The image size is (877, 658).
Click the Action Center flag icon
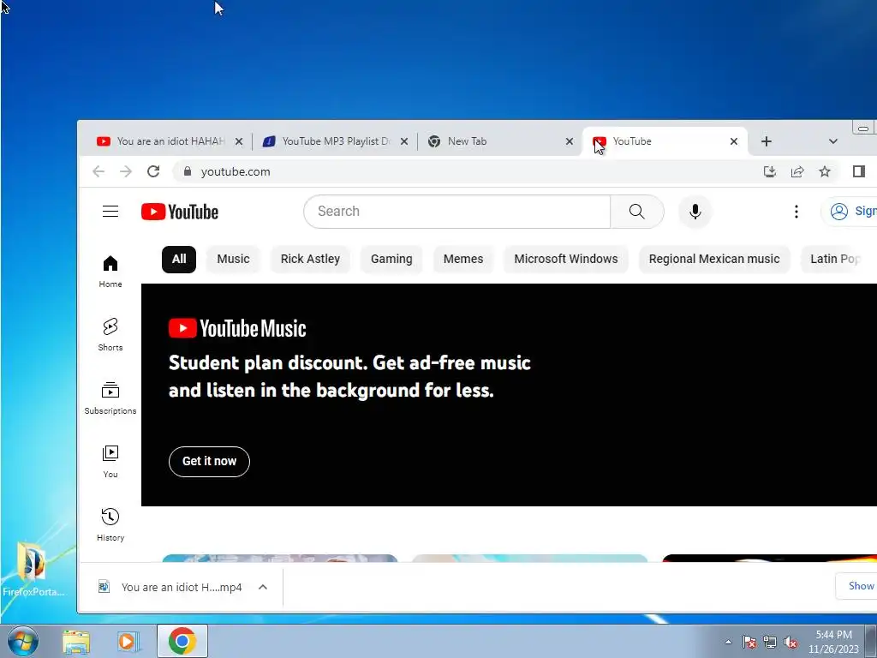[749, 643]
